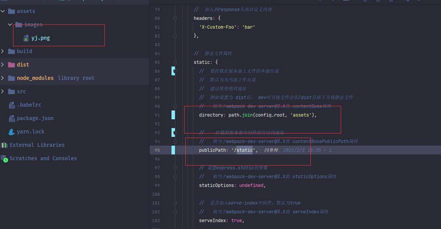441x229 pixels.
Task: Select the yj.png file
Action: (41, 38)
